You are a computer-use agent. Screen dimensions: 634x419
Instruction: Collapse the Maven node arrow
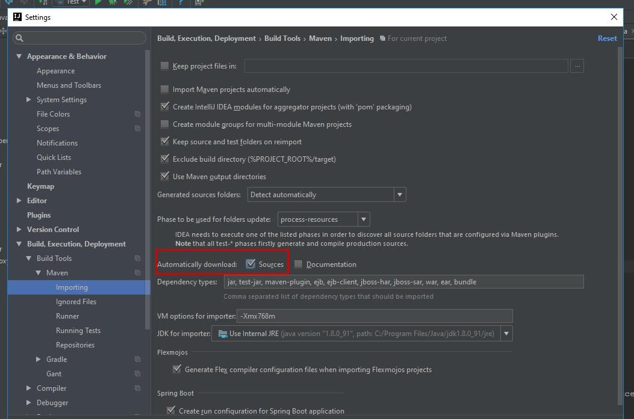pos(39,273)
